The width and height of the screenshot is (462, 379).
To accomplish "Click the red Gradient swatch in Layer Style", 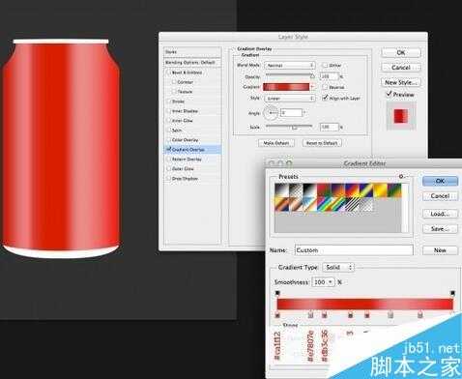I will [286, 87].
